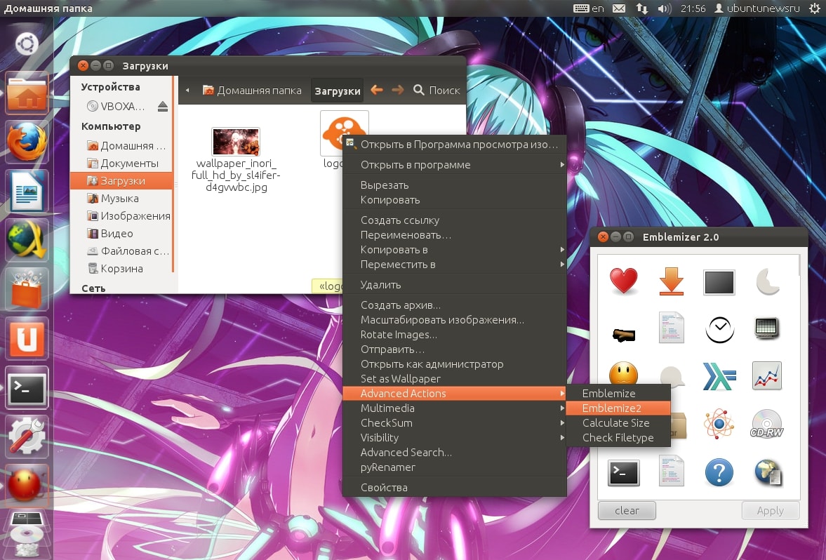Choose 'Set as Wallpaper' menu item
This screenshot has height=560, width=826.
(x=455, y=379)
